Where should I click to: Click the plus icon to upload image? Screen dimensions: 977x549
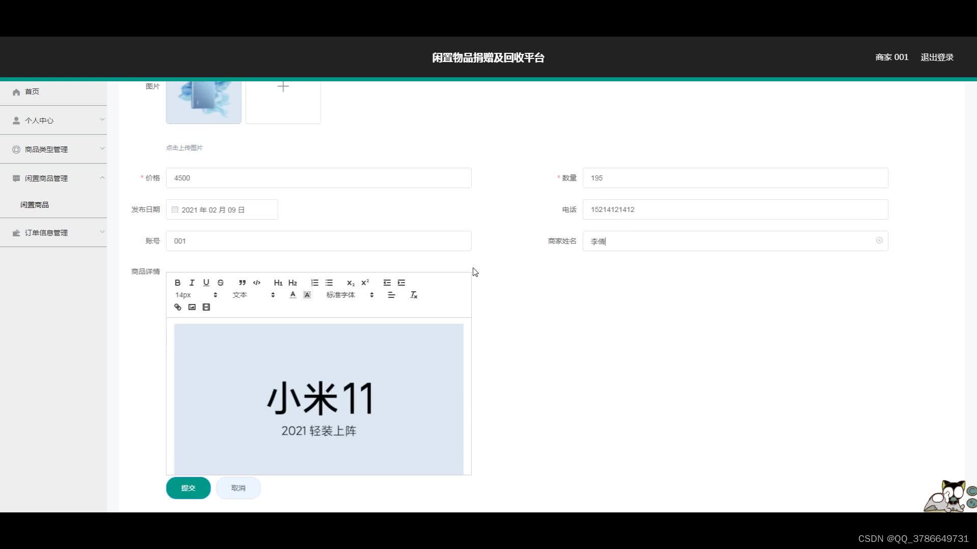[x=283, y=87]
